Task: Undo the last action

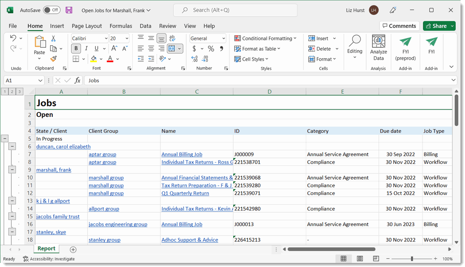Action: [13, 38]
